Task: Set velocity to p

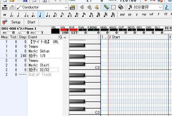Action: click(137, 15)
